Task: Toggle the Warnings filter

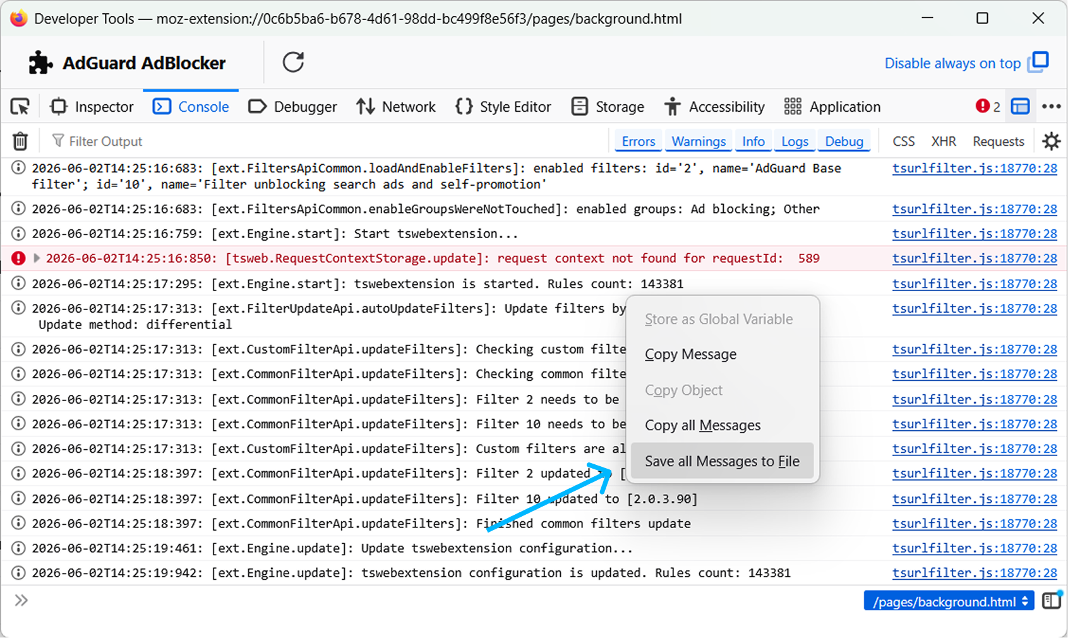Action: point(699,141)
